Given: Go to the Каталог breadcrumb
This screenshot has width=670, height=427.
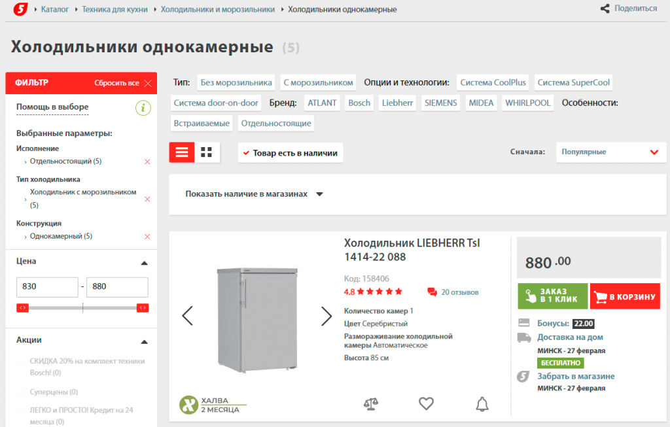Looking at the screenshot, I should click(x=55, y=9).
